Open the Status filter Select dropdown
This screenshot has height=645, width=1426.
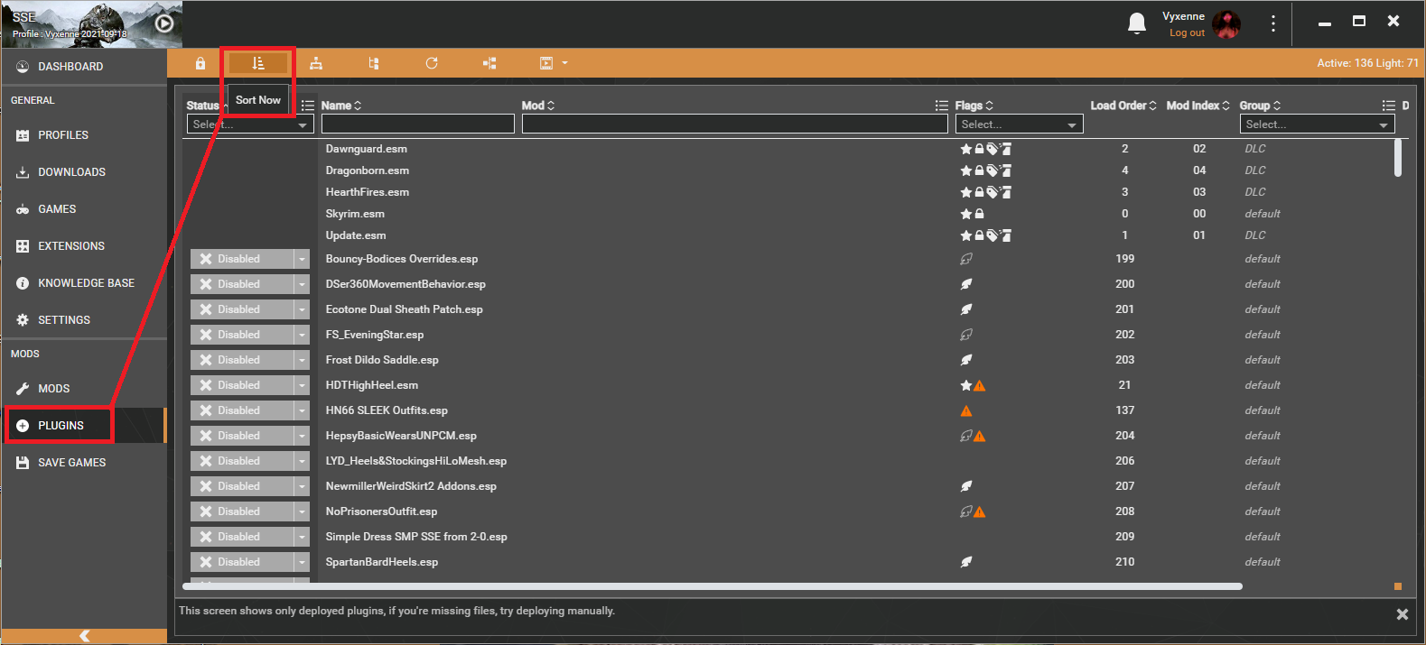tap(250, 124)
